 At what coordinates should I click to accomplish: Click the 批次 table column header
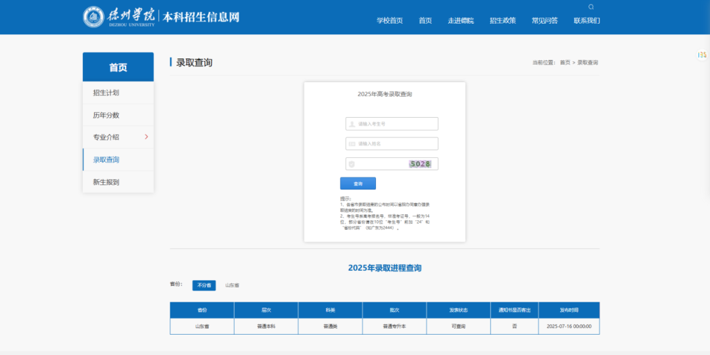394,310
